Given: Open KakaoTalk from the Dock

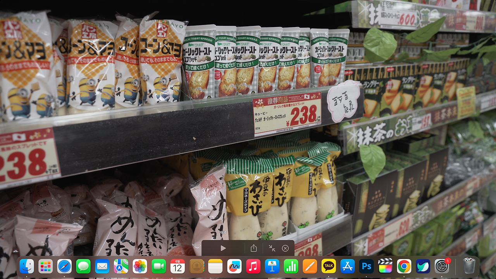Looking at the screenshot, I should tap(329, 266).
